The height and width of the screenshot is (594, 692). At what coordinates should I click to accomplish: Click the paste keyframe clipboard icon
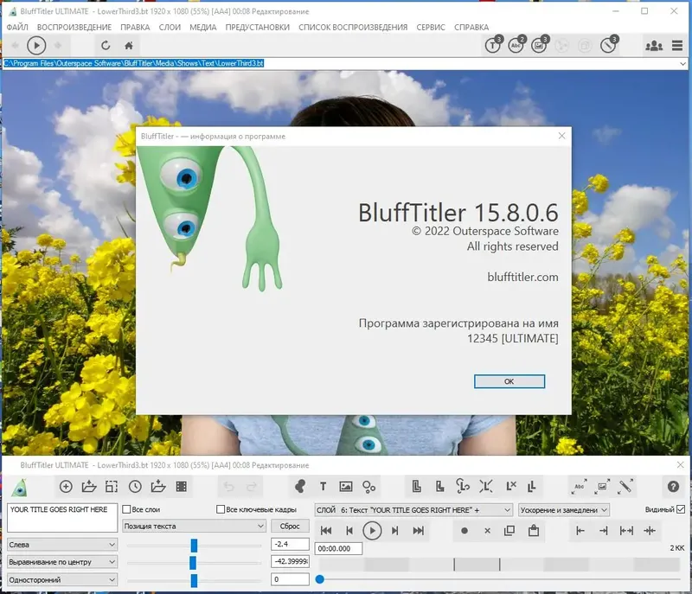tap(534, 531)
